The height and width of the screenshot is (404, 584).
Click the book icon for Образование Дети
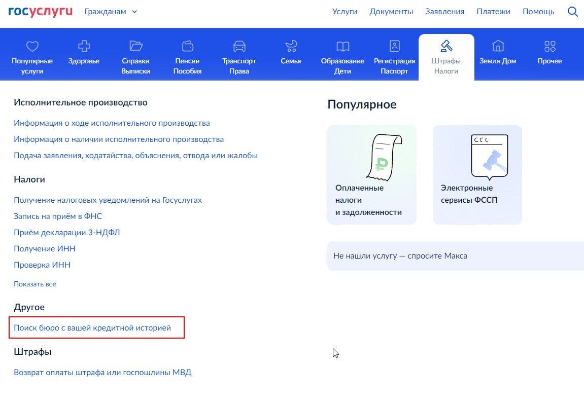tap(342, 46)
